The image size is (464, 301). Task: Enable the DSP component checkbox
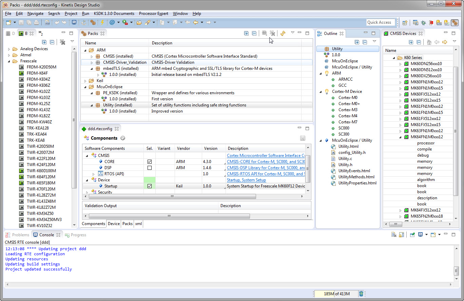pos(150,168)
